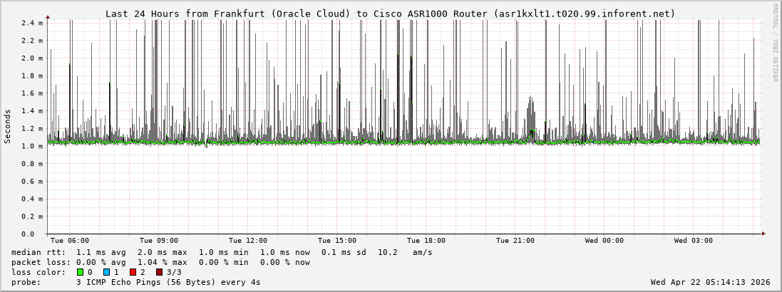Click the dark red 3/3 loss swatch
This screenshot has height=292, width=782.
(159, 272)
